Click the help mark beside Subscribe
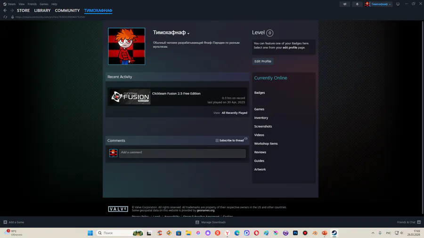424x238 pixels. click(x=246, y=139)
